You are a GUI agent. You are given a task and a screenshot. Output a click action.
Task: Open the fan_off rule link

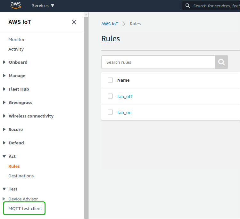(125, 96)
